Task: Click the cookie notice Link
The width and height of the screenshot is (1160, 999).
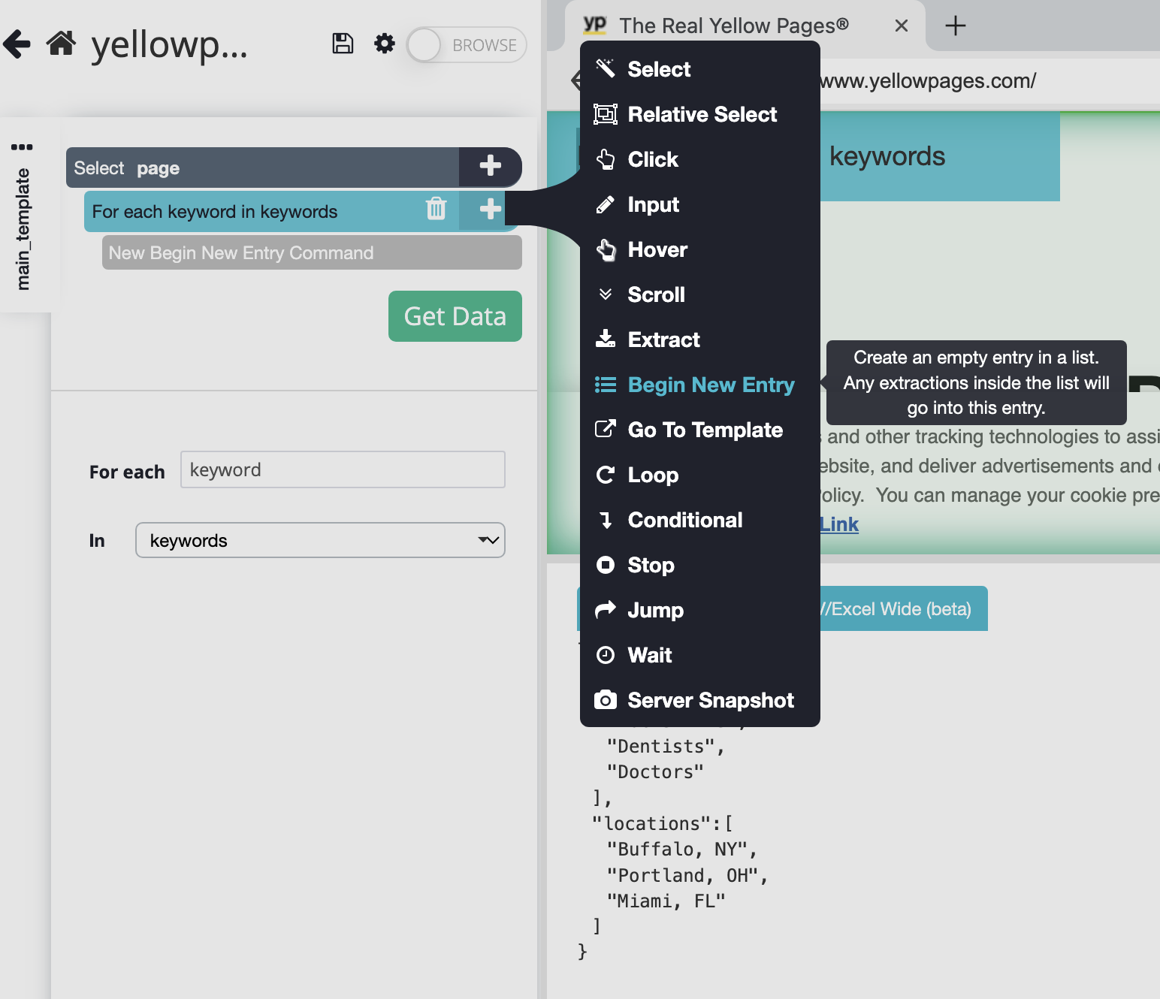Action: point(838,524)
